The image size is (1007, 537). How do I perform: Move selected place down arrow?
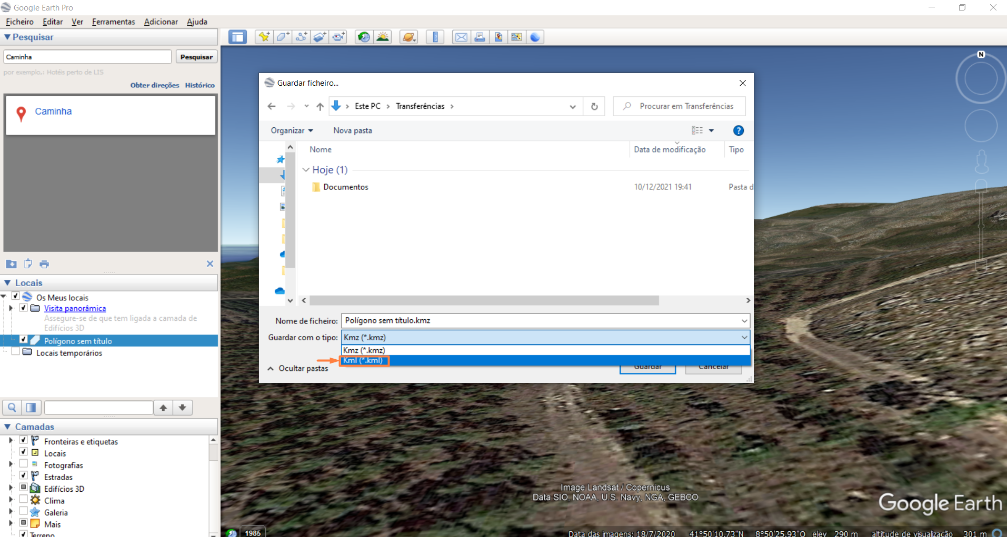pyautogui.click(x=183, y=408)
